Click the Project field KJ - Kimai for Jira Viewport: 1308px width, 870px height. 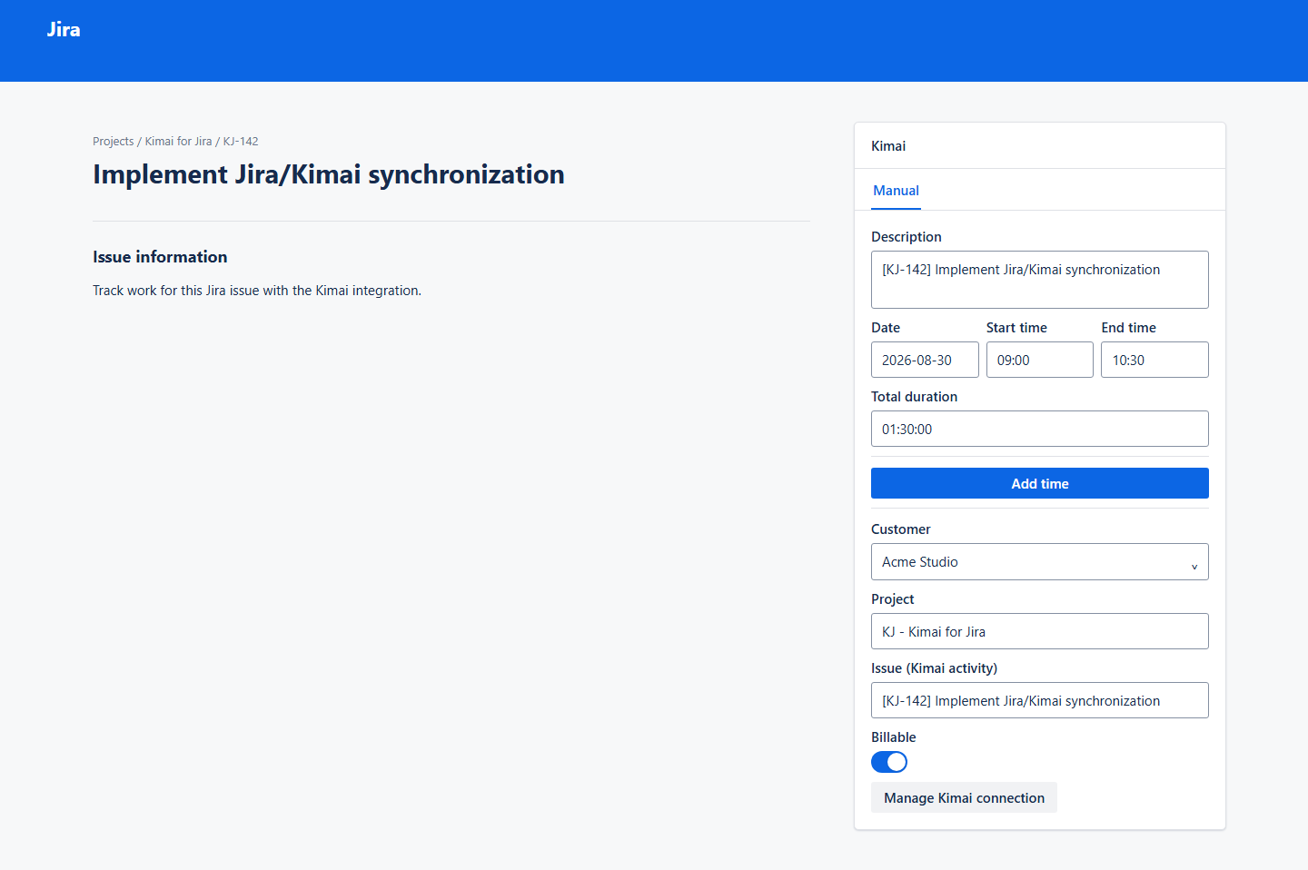(1039, 631)
